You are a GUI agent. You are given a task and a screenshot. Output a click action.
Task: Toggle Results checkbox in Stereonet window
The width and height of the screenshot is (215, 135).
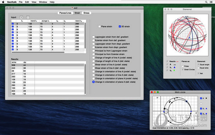[x=167, y=61]
